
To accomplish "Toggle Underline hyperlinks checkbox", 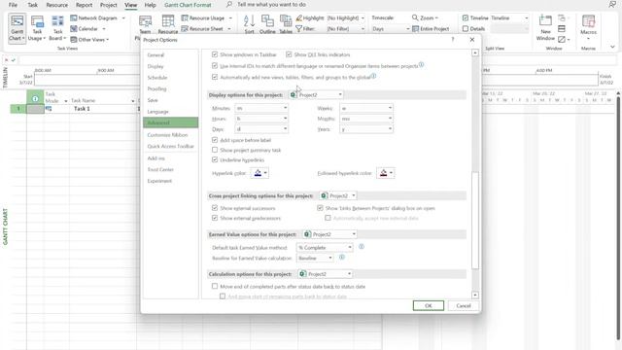I will (x=215, y=159).
